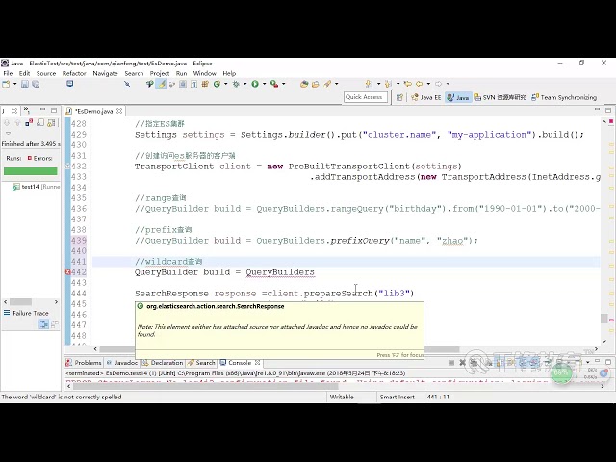Open the External Tools dropdown arrow

tap(283, 84)
